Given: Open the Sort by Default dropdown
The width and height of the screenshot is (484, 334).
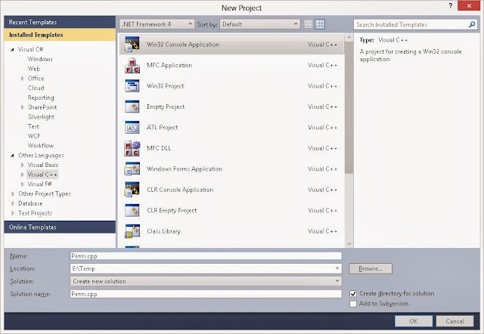Looking at the screenshot, I should (x=260, y=24).
